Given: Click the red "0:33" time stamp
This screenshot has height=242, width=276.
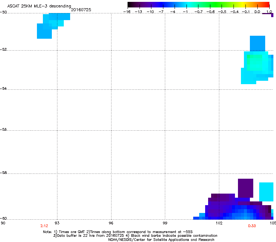Looking at the screenshot, I should coord(252,226).
